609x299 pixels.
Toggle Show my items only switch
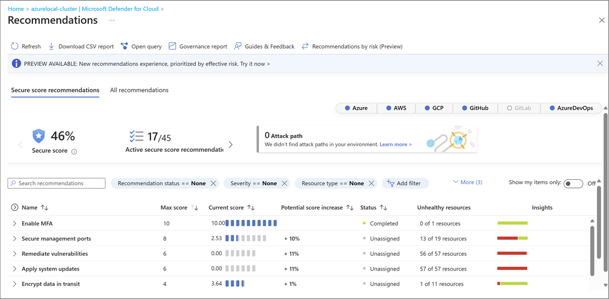[x=573, y=184]
